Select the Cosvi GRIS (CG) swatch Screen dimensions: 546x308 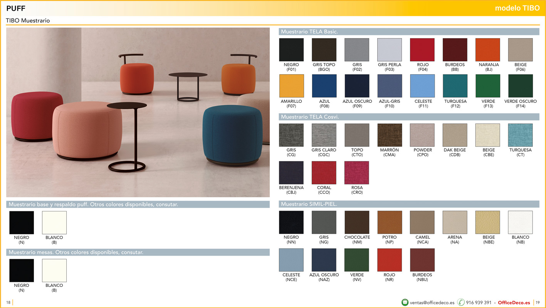click(291, 135)
